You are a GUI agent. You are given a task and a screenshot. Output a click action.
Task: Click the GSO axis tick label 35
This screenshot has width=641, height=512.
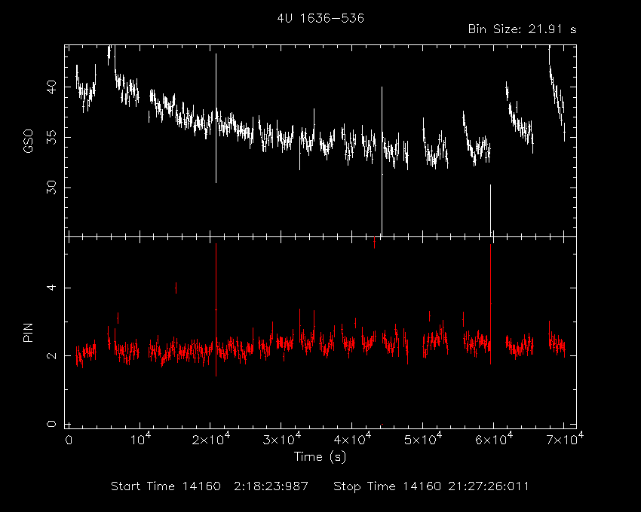point(51,137)
